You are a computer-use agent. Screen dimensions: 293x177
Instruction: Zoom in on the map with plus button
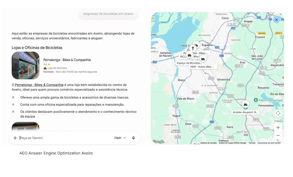(x=278, y=128)
